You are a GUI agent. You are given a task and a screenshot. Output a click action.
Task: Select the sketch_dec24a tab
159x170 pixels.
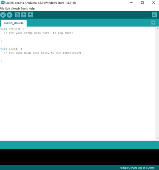point(14,23)
